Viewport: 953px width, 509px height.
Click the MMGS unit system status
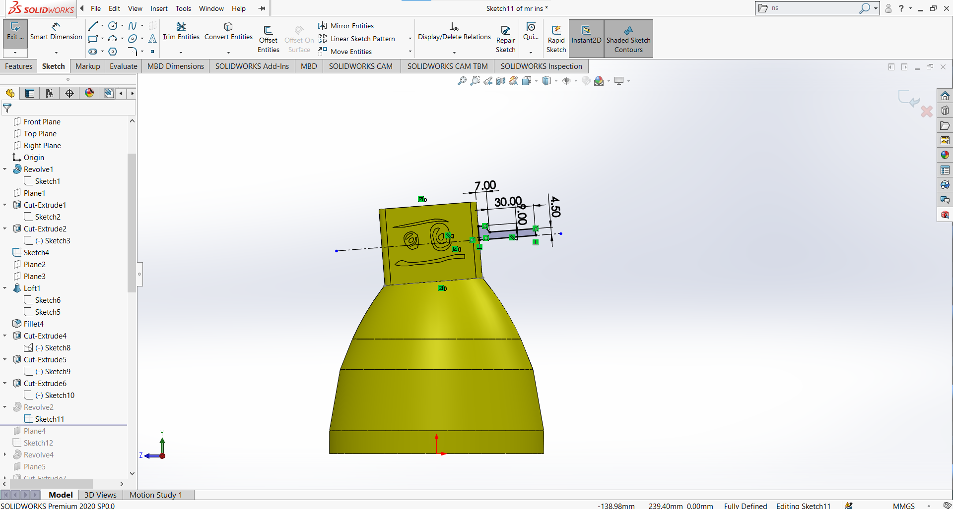pyautogui.click(x=903, y=506)
